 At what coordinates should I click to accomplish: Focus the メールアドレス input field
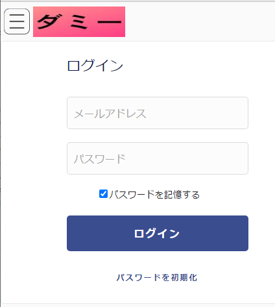pos(158,113)
